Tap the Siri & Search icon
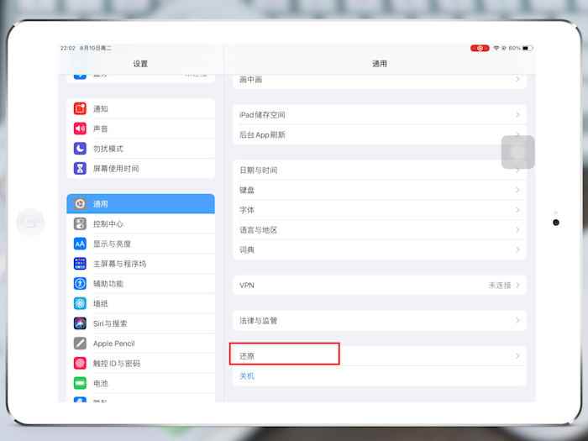The width and height of the screenshot is (588, 441). pyautogui.click(x=80, y=323)
